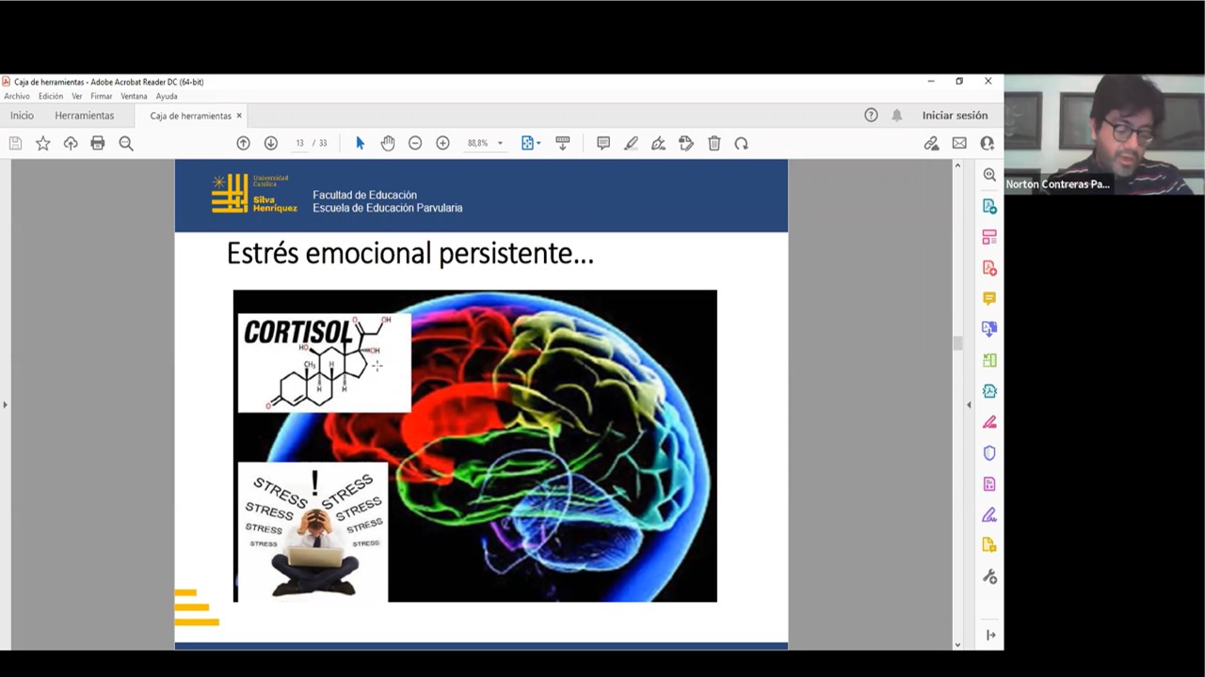Zoom out with the minus button
1205x677 pixels.
pyautogui.click(x=415, y=143)
